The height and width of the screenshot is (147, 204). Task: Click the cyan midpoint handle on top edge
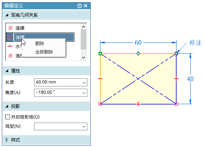pyautogui.click(x=138, y=53)
